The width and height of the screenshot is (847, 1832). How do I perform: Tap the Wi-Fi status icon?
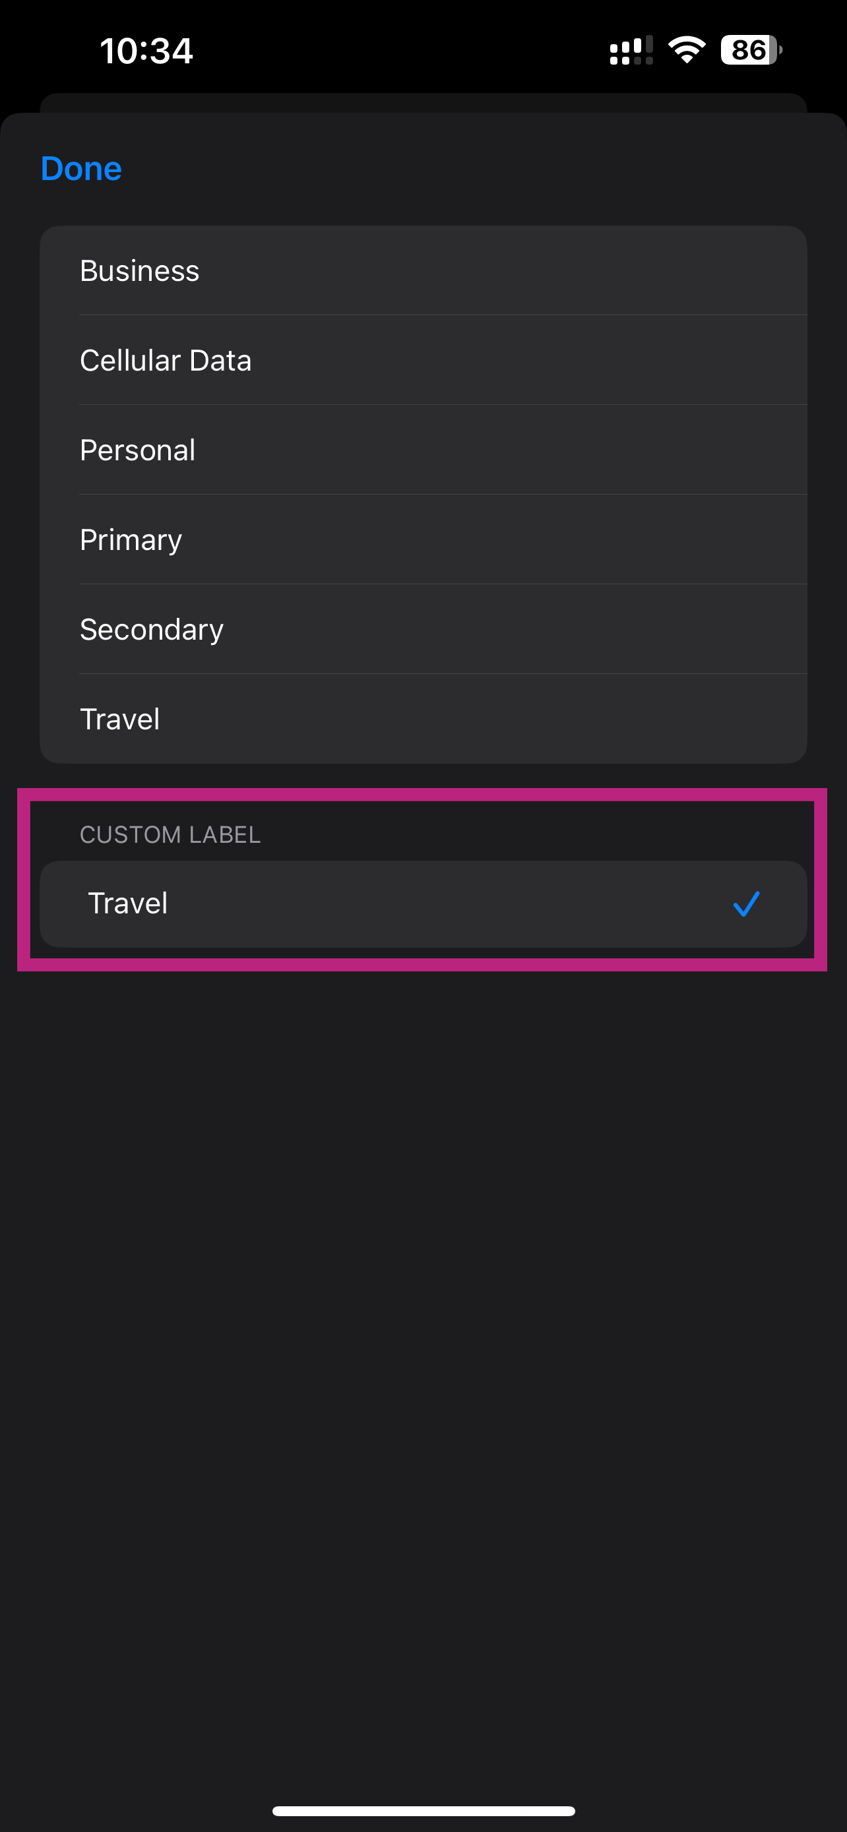[x=685, y=49]
